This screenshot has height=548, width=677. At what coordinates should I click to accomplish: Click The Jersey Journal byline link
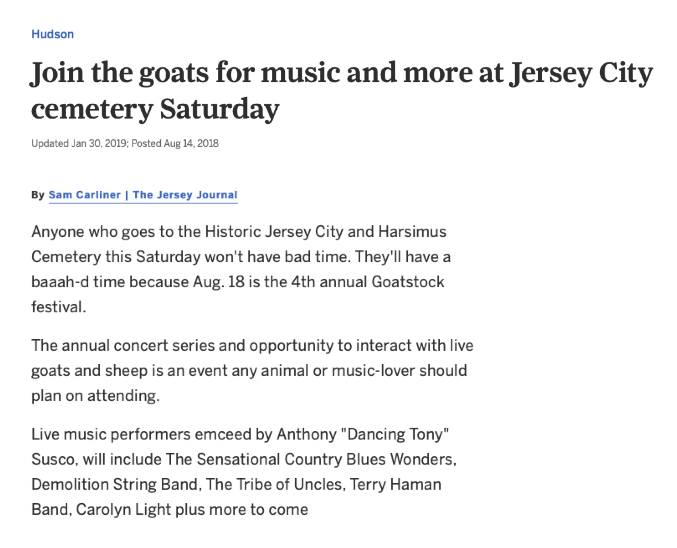coord(185,195)
